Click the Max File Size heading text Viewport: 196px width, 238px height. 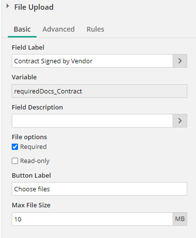pos(31,205)
